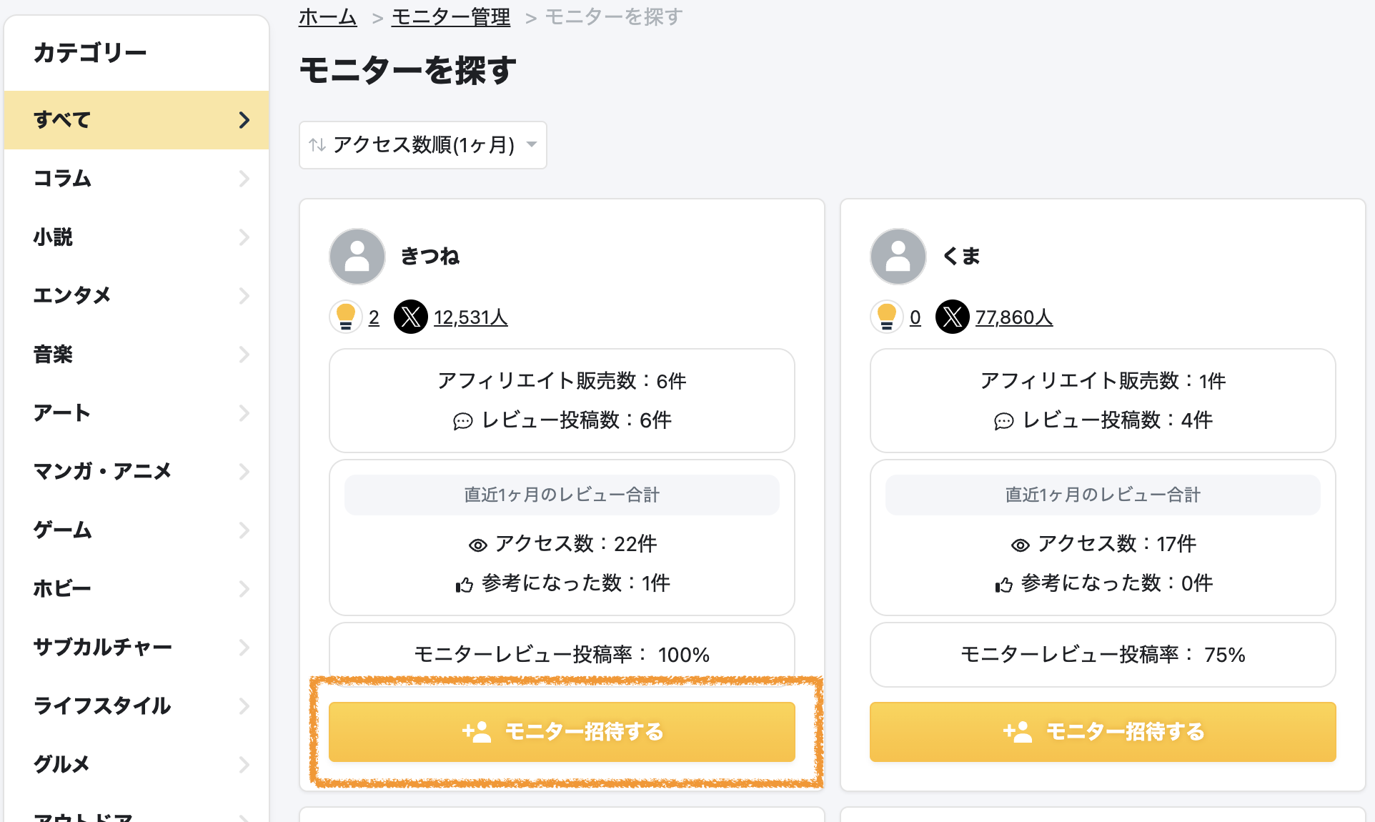Screen dimensions: 1375x822
Task: Click the 77,860人 follower count on くま's card
Action: [x=1013, y=317]
